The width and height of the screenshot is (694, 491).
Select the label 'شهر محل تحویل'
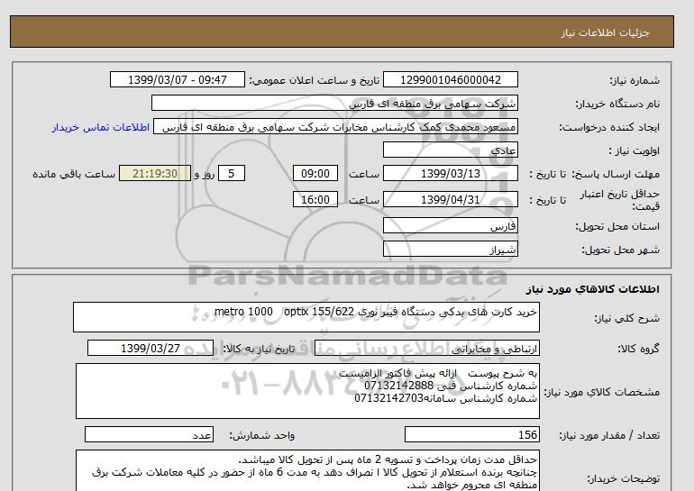pyautogui.click(x=620, y=250)
